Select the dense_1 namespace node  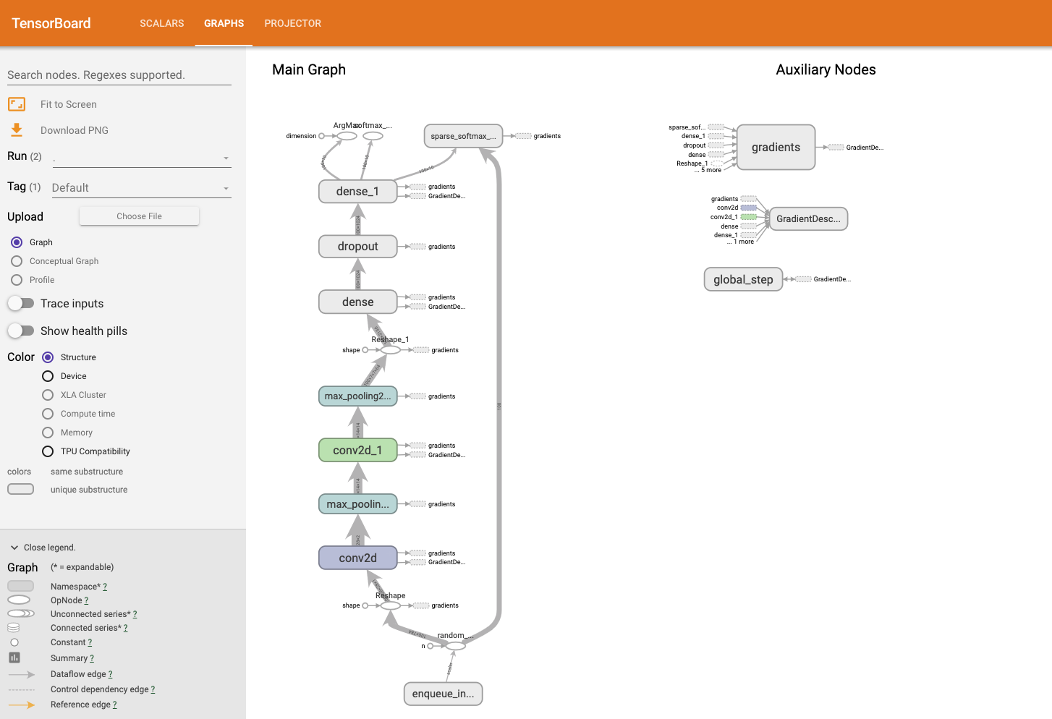pos(357,191)
